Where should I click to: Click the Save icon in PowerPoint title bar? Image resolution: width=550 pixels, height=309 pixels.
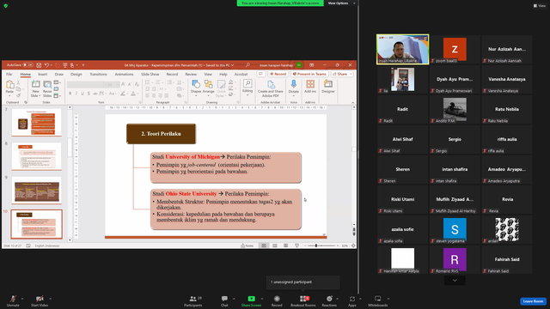[x=39, y=65]
